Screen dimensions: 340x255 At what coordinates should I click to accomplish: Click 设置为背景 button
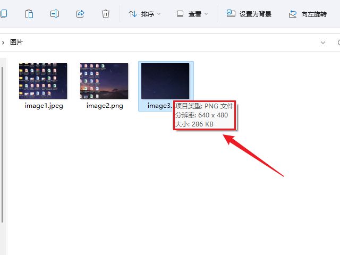click(x=249, y=14)
